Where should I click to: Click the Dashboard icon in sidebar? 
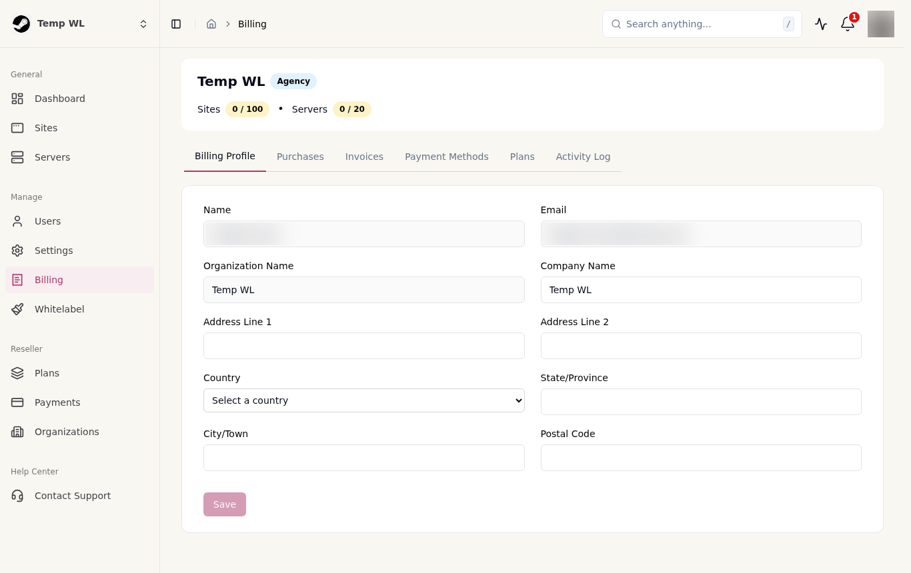pyautogui.click(x=17, y=99)
